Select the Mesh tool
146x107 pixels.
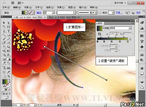pyautogui.click(x=4, y=59)
